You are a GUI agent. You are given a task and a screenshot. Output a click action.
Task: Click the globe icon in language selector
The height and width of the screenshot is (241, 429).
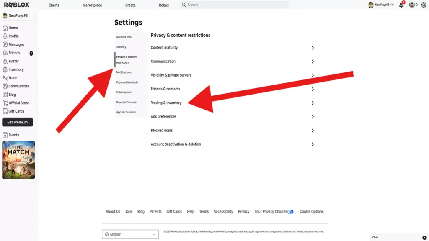click(107, 234)
